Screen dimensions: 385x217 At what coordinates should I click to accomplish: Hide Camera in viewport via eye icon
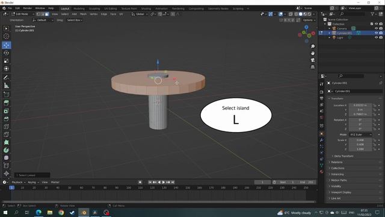pyautogui.click(x=376, y=28)
